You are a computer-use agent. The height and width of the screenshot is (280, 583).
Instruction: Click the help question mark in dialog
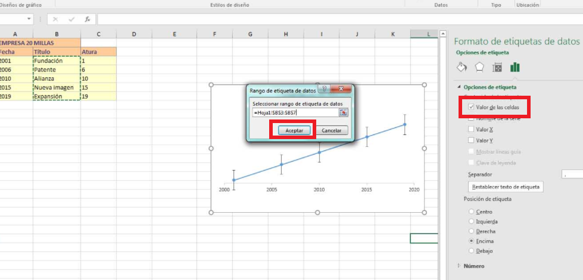click(324, 89)
